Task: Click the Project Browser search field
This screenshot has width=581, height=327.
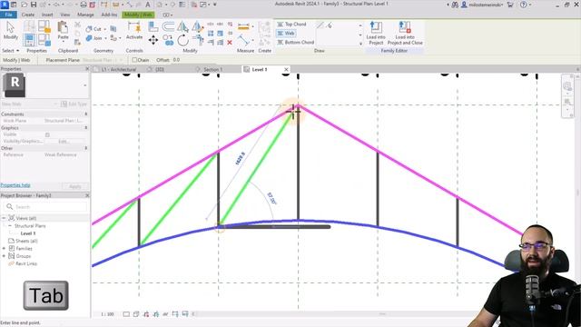Action: pyautogui.click(x=45, y=207)
